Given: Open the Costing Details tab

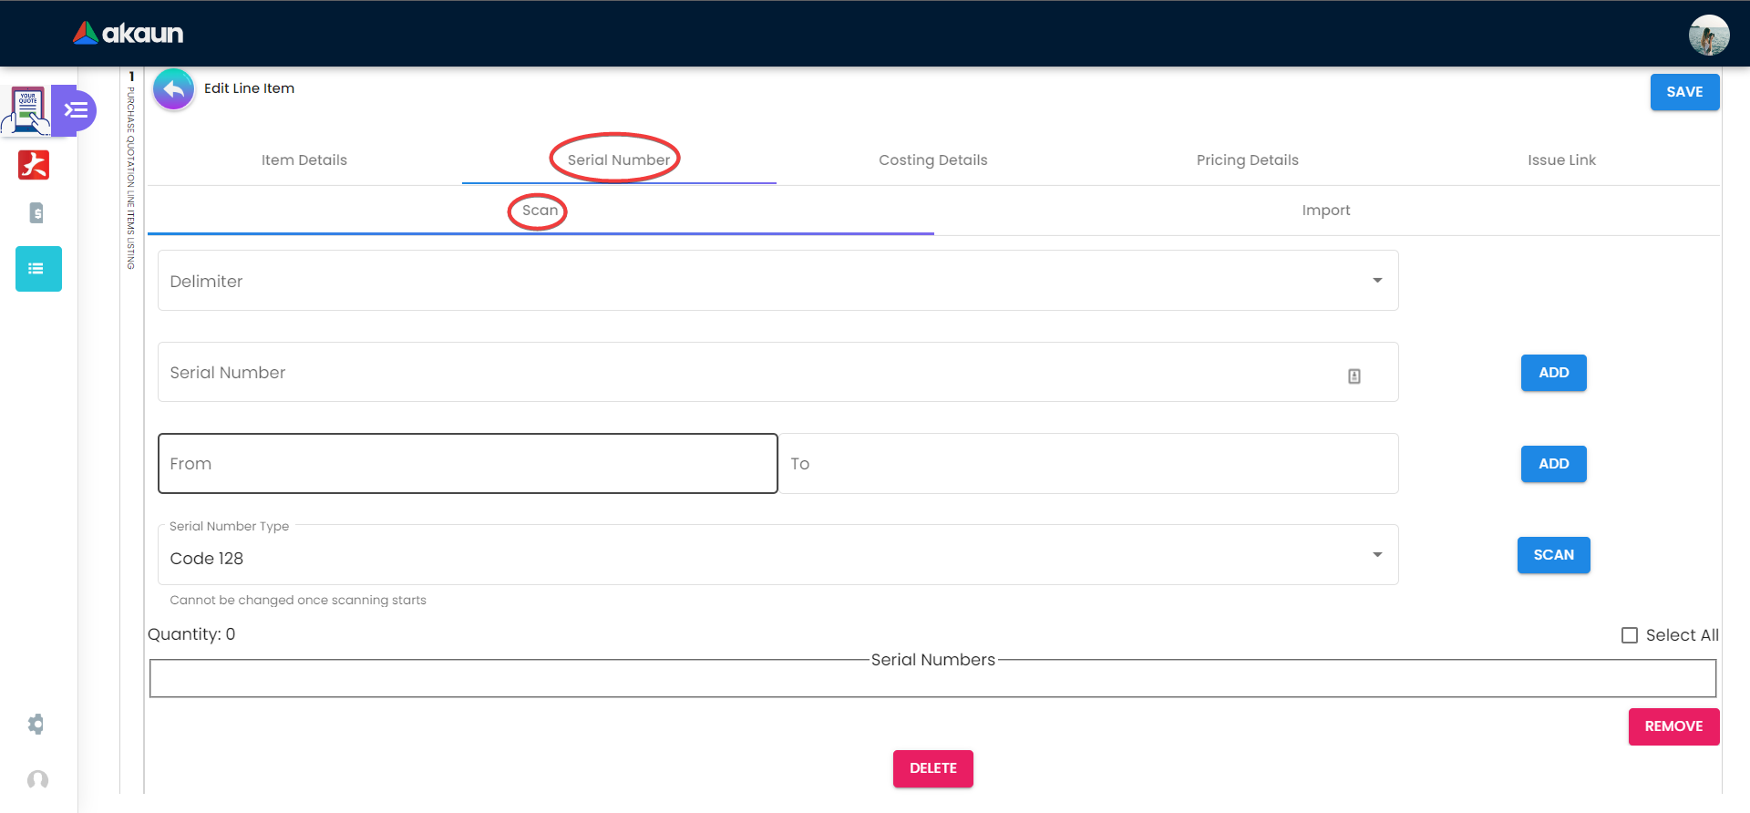Looking at the screenshot, I should [933, 160].
